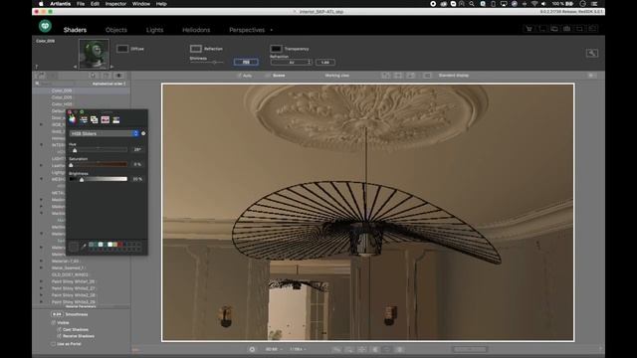Click the third top-right toolbar icon
637x358 pixels.
(x=554, y=29)
